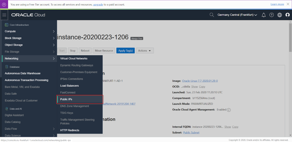The image size is (292, 142).
Task: Open the language globe icon
Action: [279, 15]
